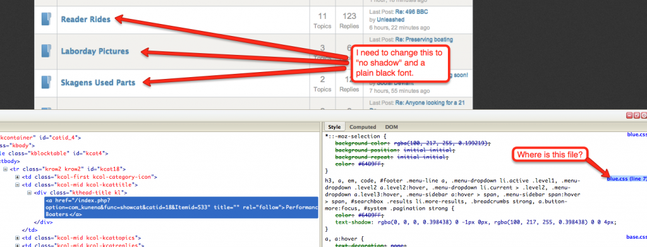Collapse the td kcol-mid kcol-kcattitle node
The image size is (647, 247).
17,184
